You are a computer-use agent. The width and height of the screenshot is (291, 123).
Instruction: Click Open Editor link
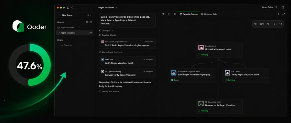[269, 7]
